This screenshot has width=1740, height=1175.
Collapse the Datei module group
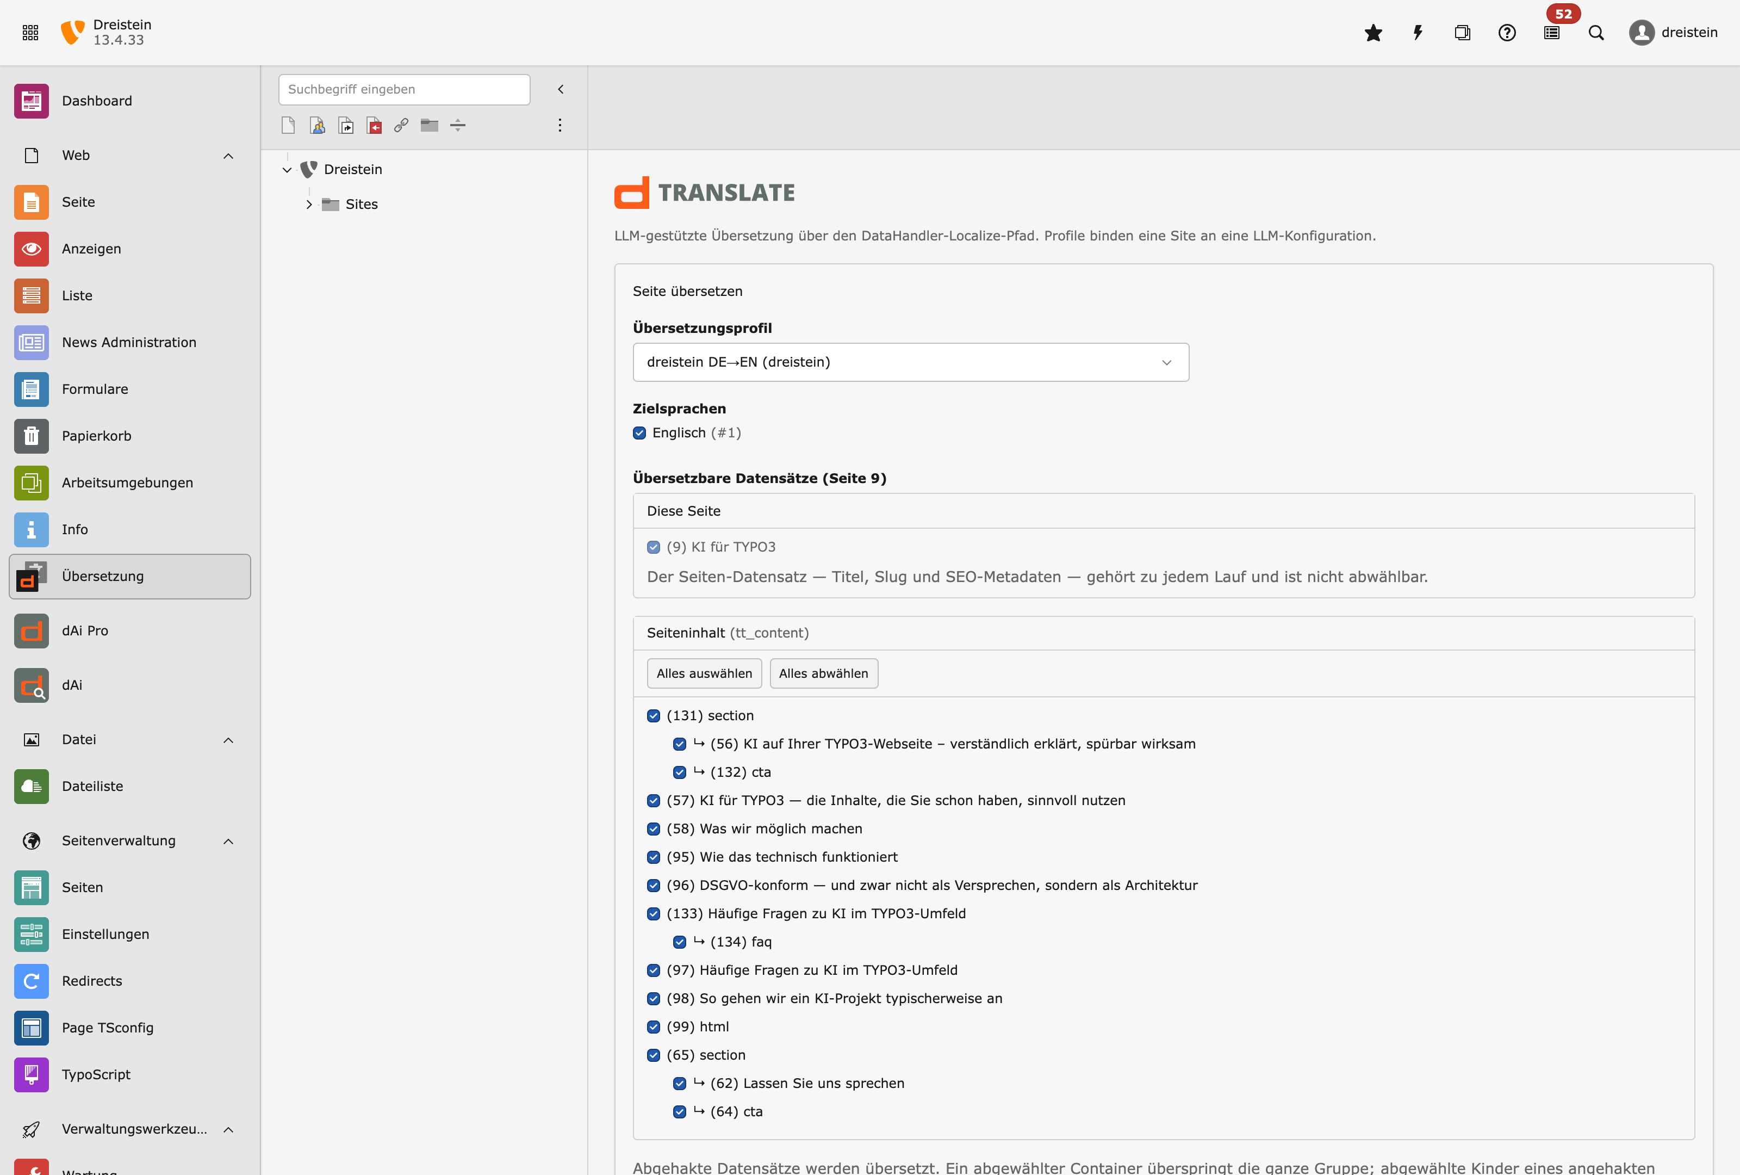228,740
